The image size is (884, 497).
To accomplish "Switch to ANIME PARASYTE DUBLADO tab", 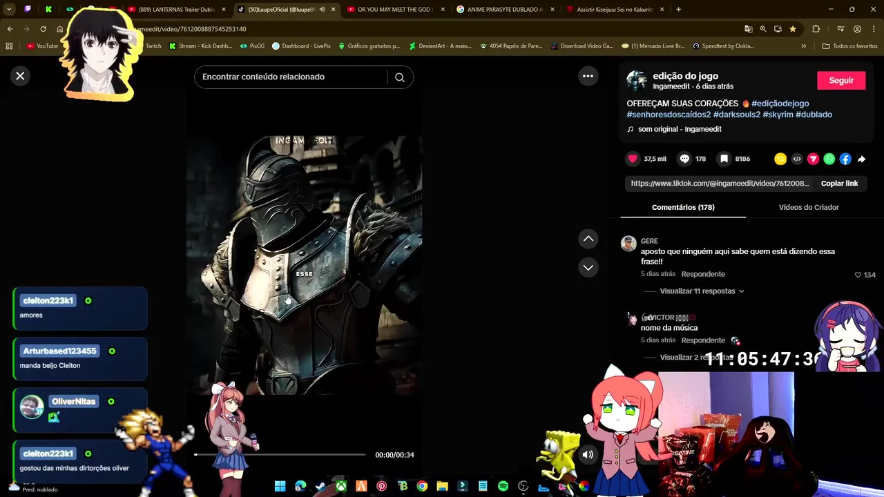I will pos(506,10).
